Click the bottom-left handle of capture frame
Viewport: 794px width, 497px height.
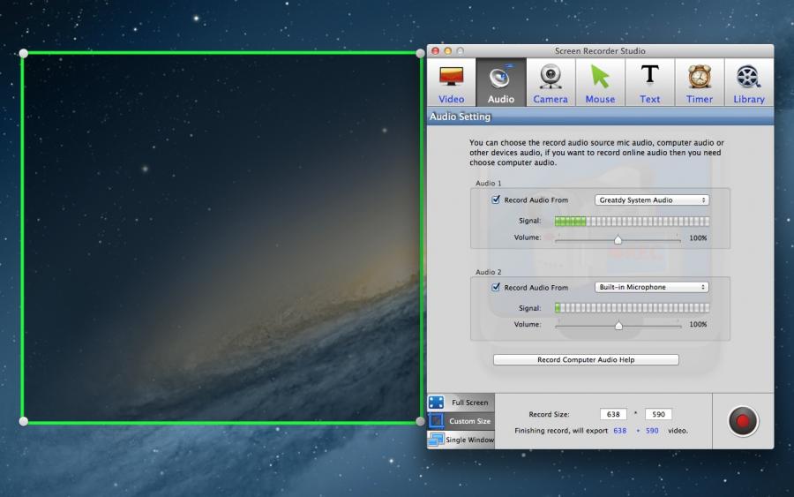pos(23,421)
